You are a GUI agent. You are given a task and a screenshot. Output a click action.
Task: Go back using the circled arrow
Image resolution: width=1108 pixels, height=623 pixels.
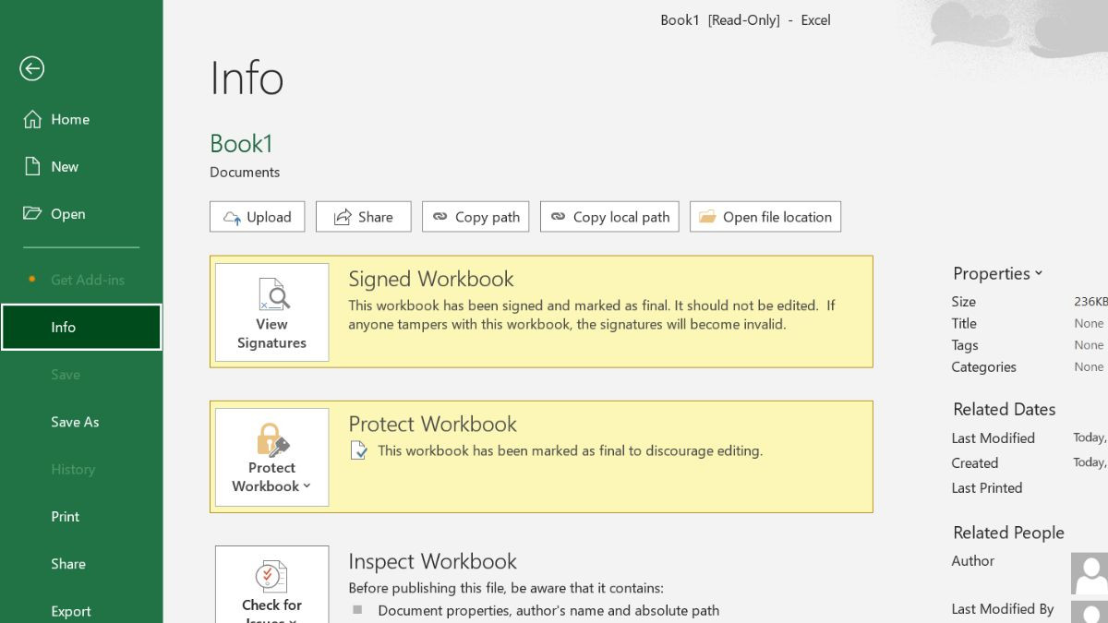pos(32,68)
